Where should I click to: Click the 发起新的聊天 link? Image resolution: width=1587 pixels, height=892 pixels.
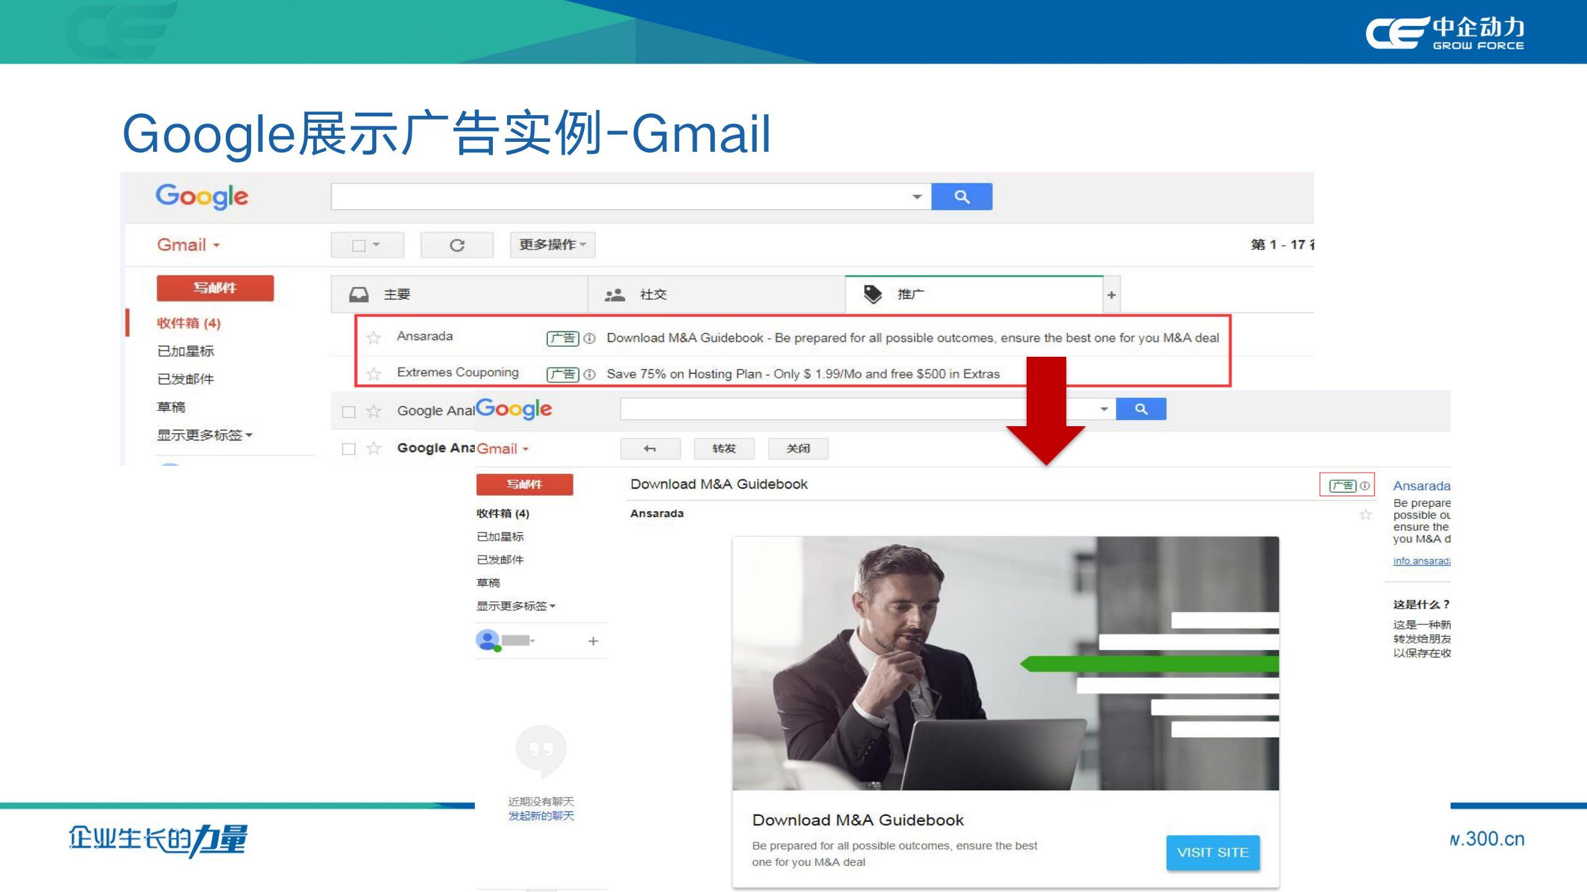[x=541, y=816]
